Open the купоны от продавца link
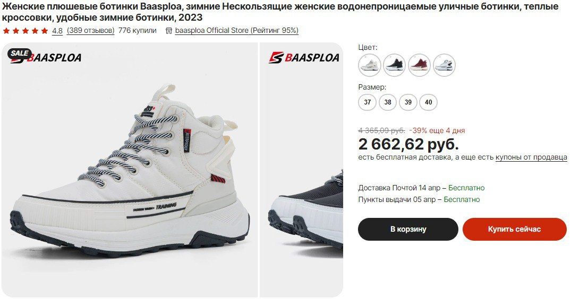The image size is (571, 299). tap(531, 157)
